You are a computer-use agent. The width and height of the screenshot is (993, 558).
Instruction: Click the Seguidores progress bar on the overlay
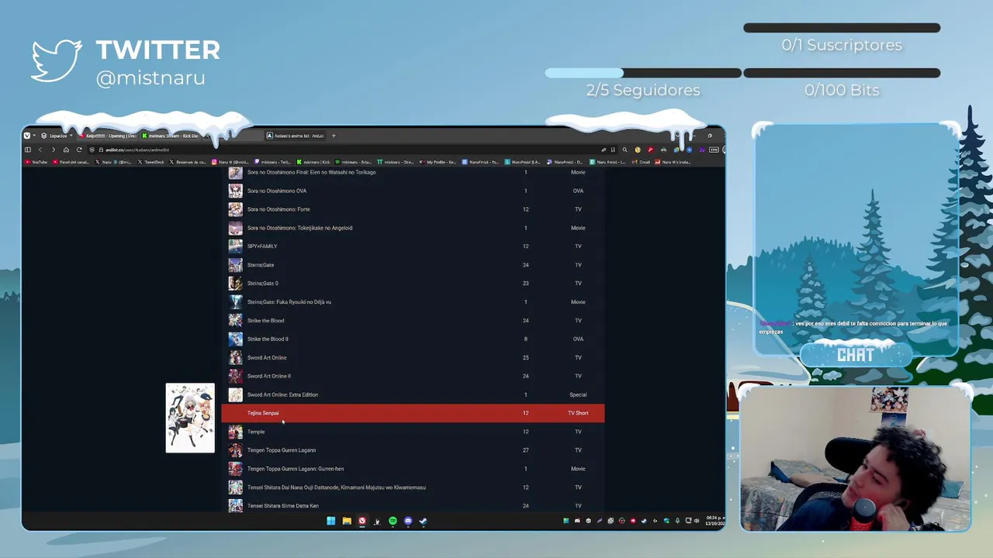(x=643, y=73)
